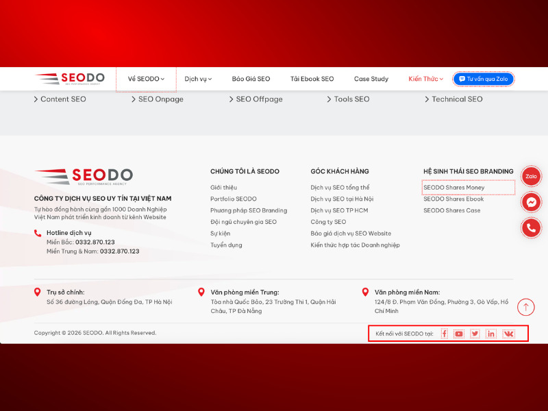The image size is (548, 411).
Task: Click the location pin beside Trụ sở chính
Action: pyautogui.click(x=38, y=292)
